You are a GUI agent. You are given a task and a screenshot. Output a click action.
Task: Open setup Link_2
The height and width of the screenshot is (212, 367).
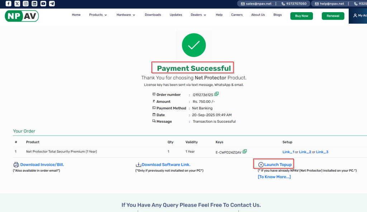pyautogui.click(x=305, y=152)
